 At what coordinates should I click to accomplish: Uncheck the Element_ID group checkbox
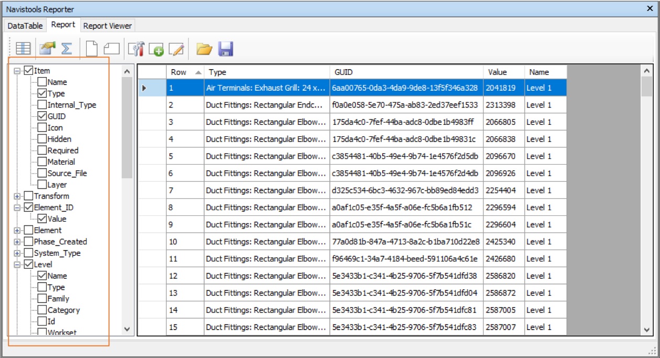[29, 208]
